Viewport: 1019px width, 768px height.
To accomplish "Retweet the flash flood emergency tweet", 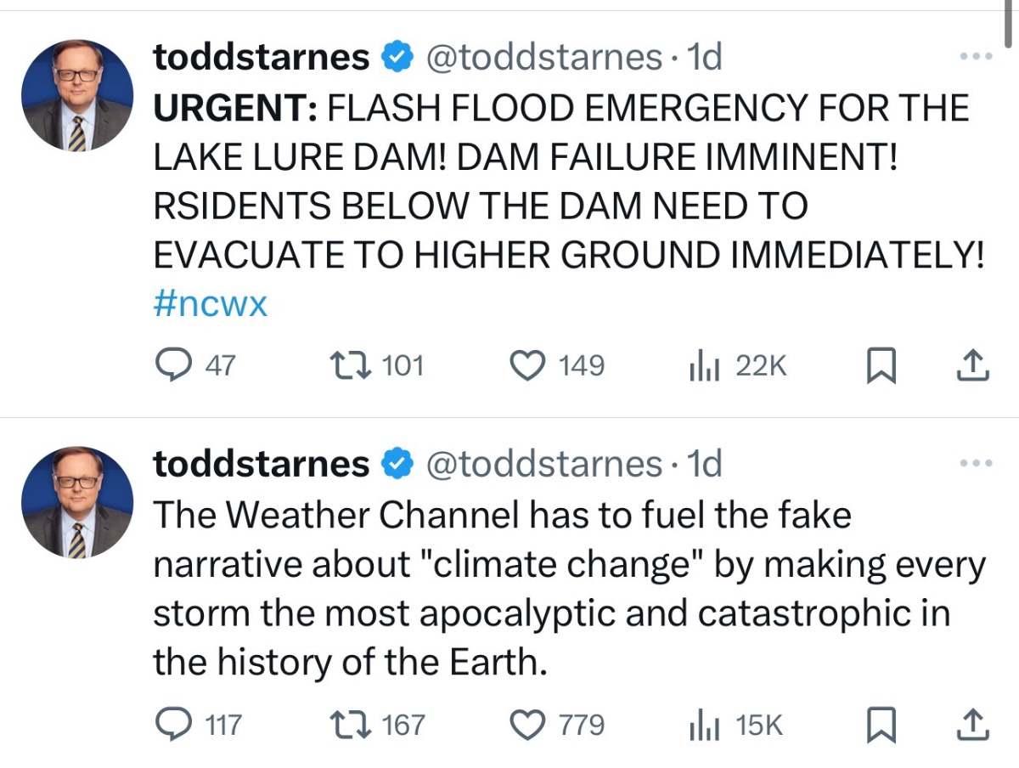I will pos(347,366).
